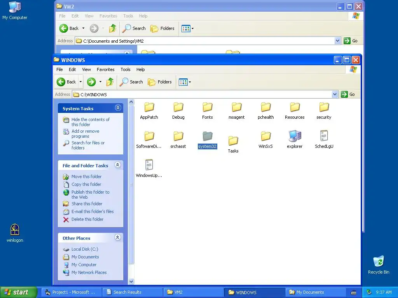
Task: Select the winlogon desktop icon
Action: coord(15,233)
